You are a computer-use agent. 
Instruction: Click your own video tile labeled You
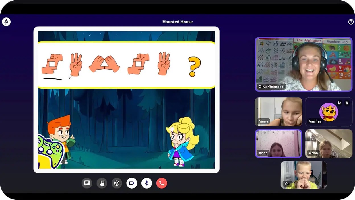click(x=304, y=175)
